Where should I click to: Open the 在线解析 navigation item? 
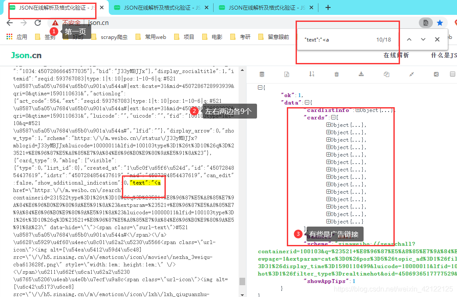(x=396, y=55)
